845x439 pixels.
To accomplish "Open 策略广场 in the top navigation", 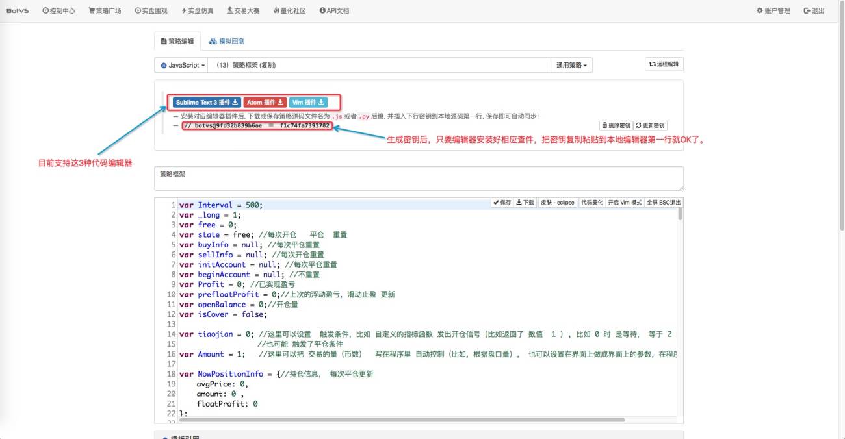I will pos(105,11).
